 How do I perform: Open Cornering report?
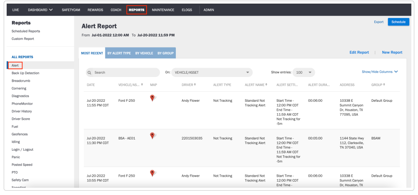coord(19,88)
